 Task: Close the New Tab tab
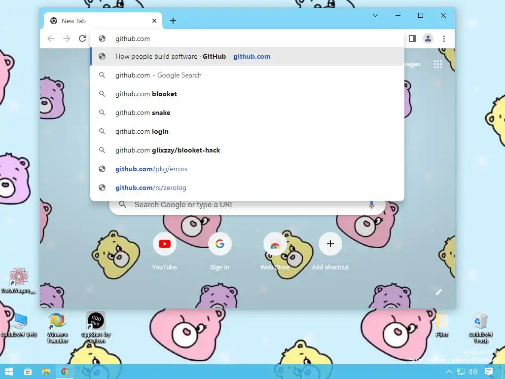154,21
